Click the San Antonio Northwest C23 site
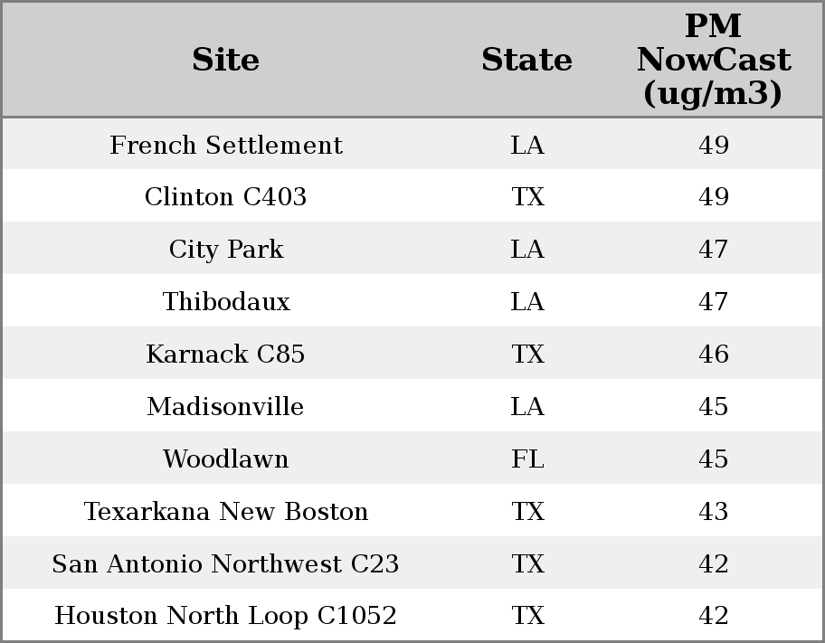This screenshot has width=825, height=643. [225, 564]
